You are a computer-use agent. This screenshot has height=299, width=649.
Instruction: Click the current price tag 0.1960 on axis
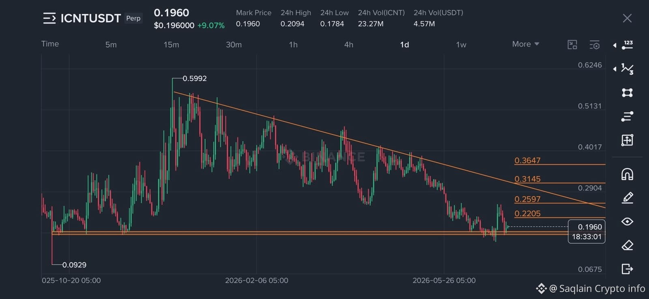click(x=587, y=232)
